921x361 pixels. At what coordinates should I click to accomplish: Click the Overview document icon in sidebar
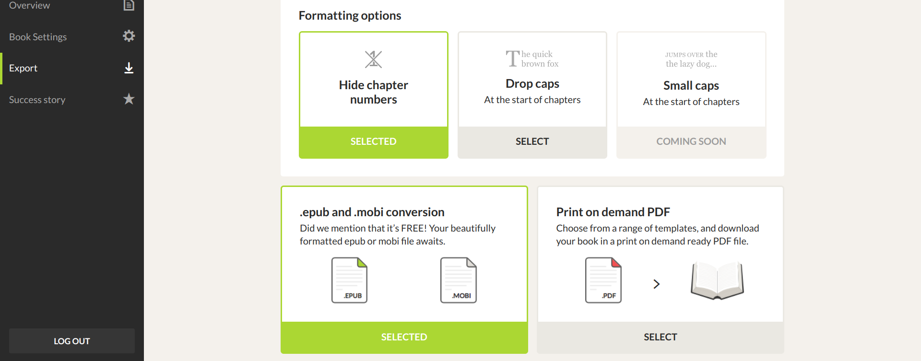(x=129, y=5)
